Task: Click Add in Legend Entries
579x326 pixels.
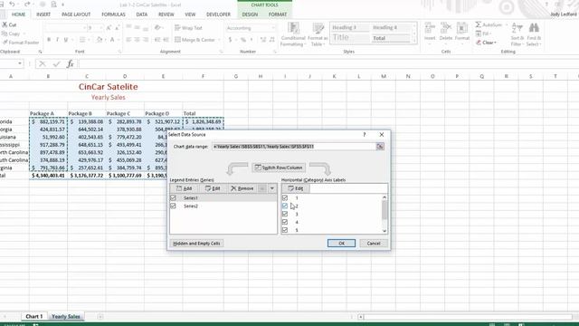Action: (185, 188)
